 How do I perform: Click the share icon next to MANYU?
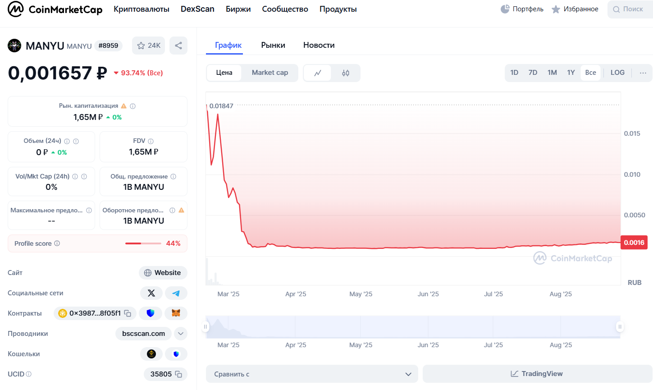178,46
